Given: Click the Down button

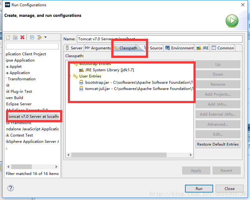Looking at the screenshot, I should (x=218, y=74).
